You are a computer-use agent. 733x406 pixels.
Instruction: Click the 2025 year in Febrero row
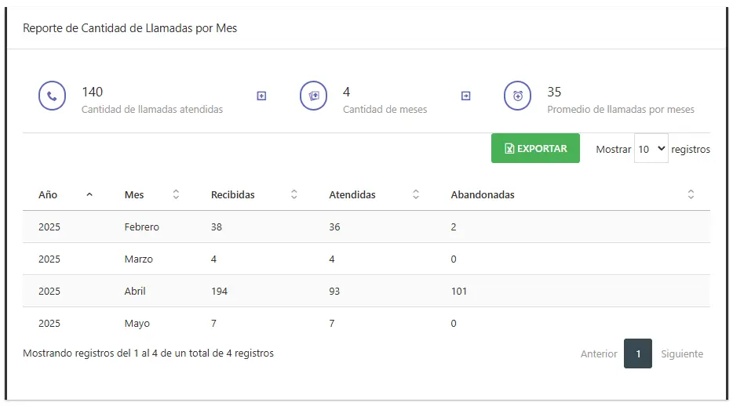(49, 227)
